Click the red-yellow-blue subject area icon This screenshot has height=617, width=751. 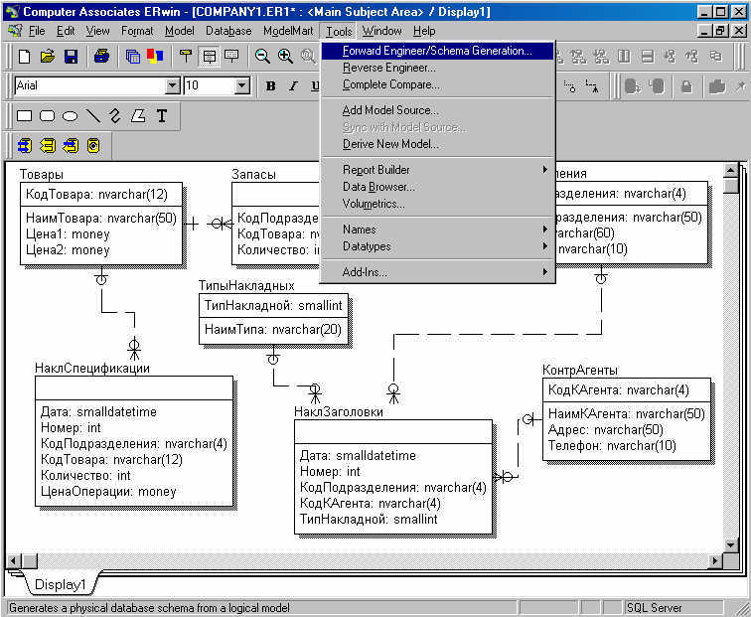pyautogui.click(x=155, y=57)
